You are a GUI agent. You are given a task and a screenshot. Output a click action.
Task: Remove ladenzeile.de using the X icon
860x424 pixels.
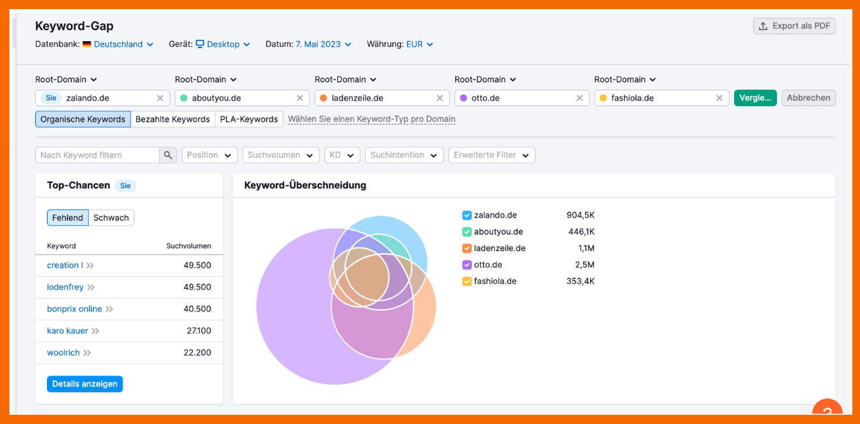click(439, 98)
